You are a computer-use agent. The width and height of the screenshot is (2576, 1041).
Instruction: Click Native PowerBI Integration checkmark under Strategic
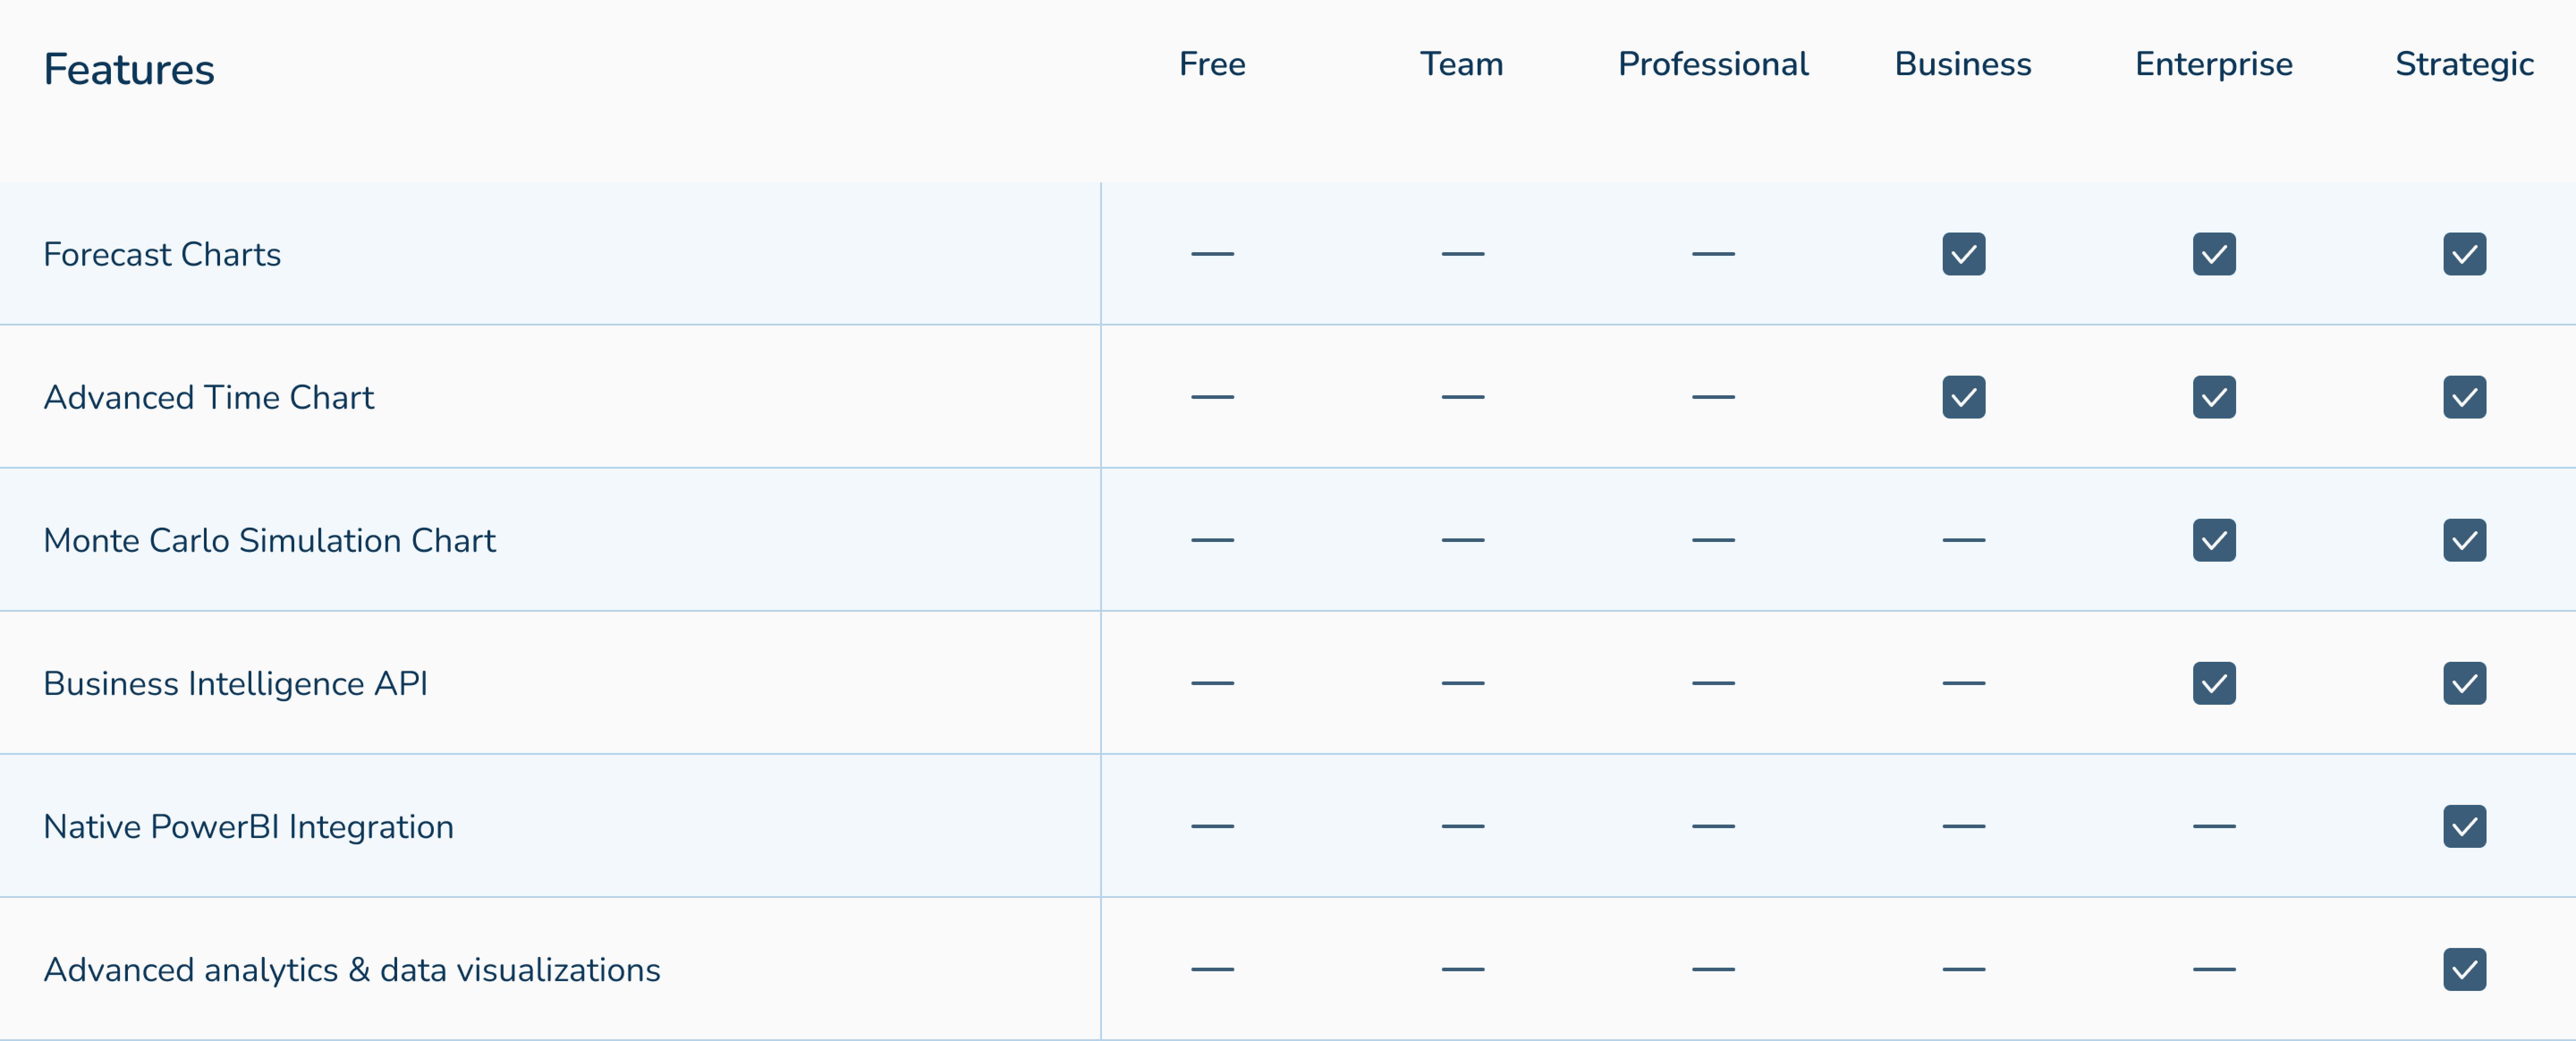(x=2464, y=826)
